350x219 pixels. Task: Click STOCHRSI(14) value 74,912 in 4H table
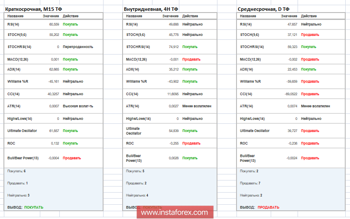coord(174,47)
